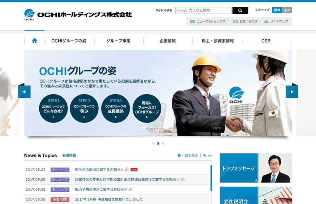
Task: Show previous slide with left arrow
Action: pos(24,91)
